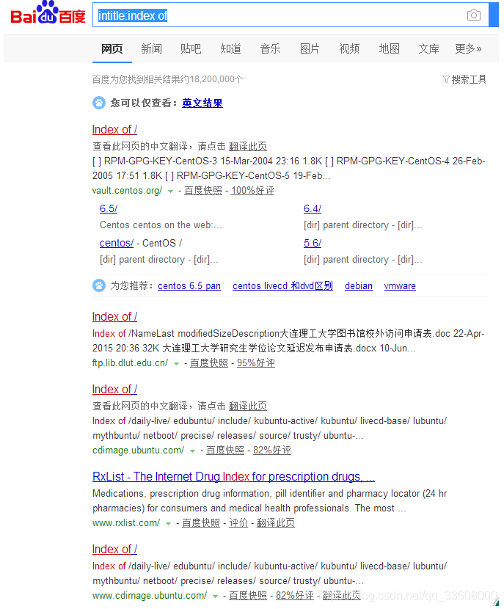
Task: Click green URL vault.centos.org/
Action: [127, 191]
